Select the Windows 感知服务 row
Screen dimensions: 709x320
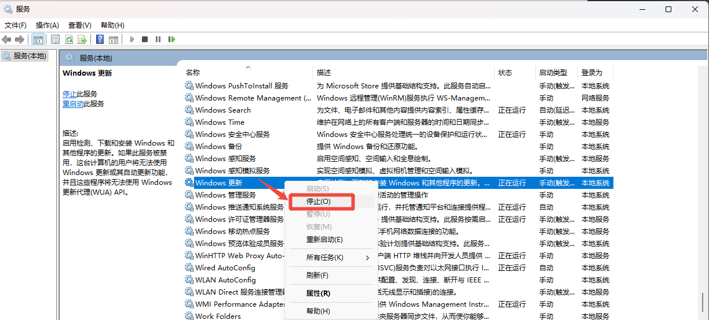tap(398, 158)
